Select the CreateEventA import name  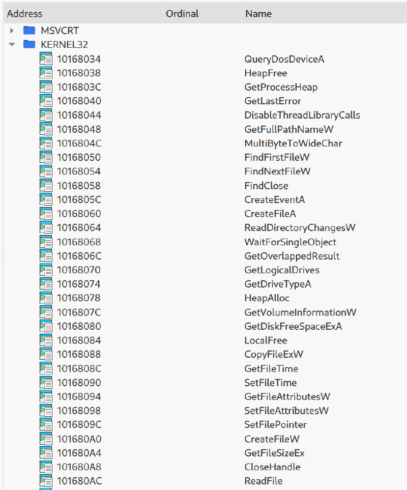click(x=275, y=199)
